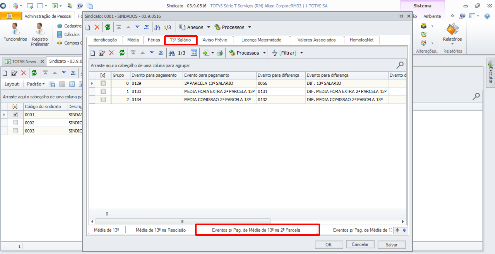The width and height of the screenshot is (495, 254).
Task: Jump to first row in inner grid toolbar
Action: pos(133,52)
